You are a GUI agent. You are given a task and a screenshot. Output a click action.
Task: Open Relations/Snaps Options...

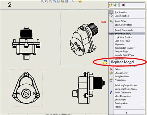pos(127,85)
